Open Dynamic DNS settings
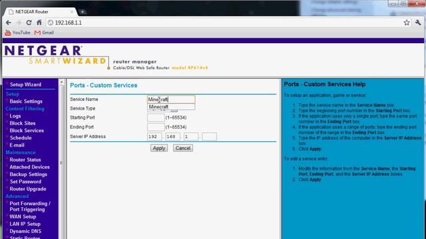This screenshot has height=239, width=426. click(25, 232)
